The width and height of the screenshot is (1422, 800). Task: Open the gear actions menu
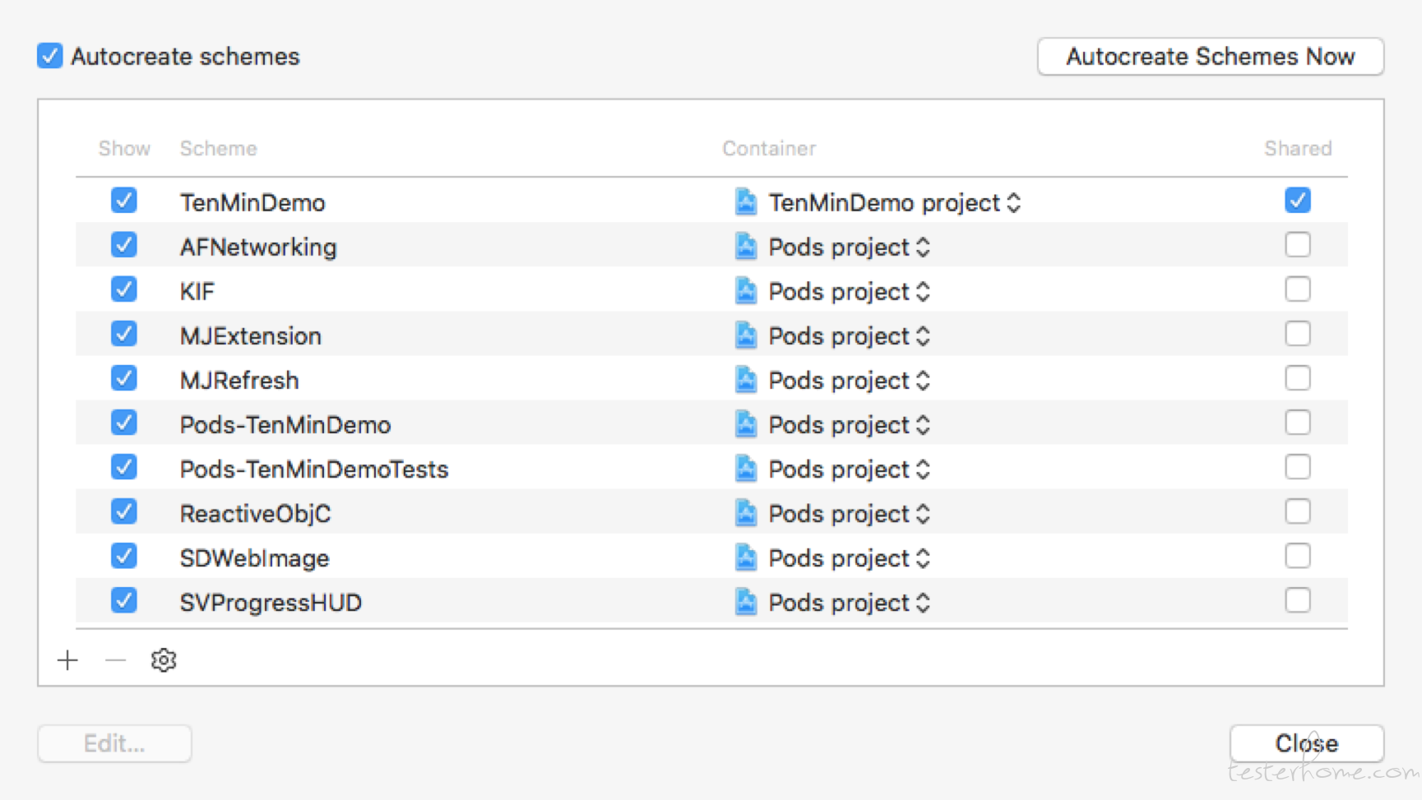coord(164,660)
